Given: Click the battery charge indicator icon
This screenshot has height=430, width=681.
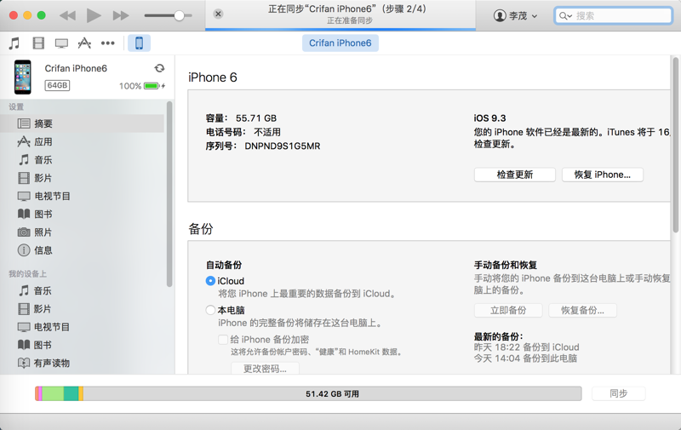Looking at the screenshot, I should [x=154, y=86].
